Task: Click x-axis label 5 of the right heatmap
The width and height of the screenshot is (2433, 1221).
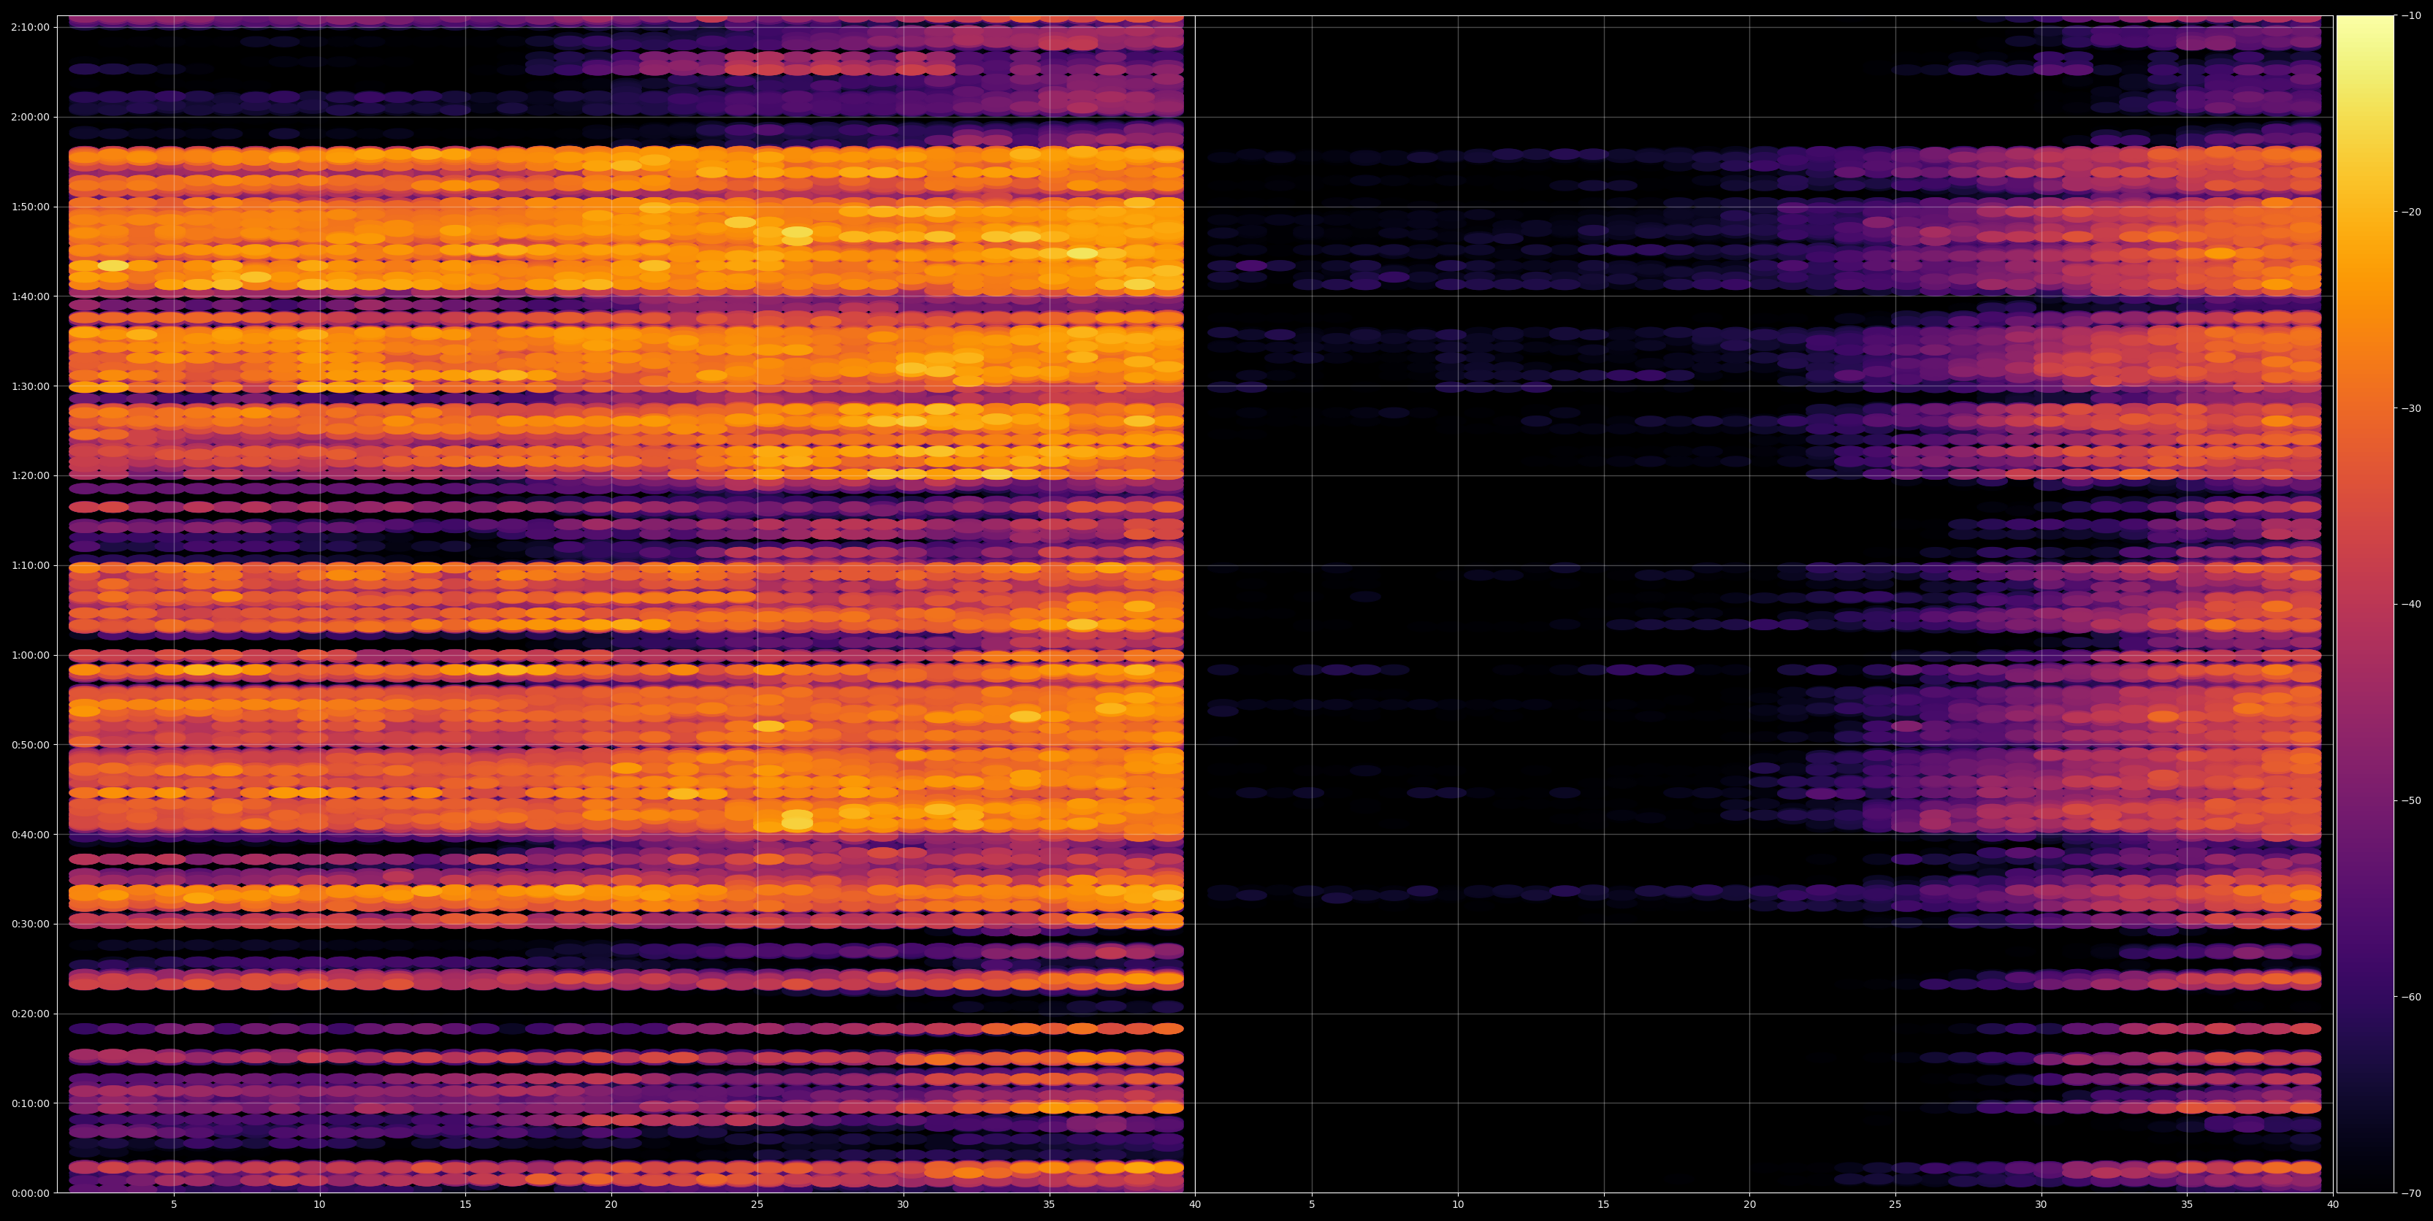Action: coord(1312,1205)
